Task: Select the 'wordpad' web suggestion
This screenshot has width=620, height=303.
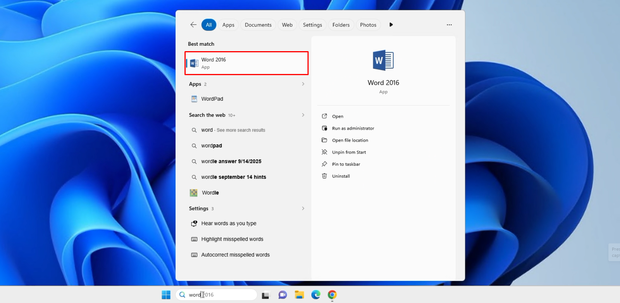Action: point(246,146)
